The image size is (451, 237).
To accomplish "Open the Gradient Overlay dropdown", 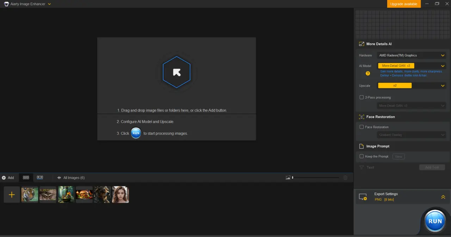I will pyautogui.click(x=412, y=135).
